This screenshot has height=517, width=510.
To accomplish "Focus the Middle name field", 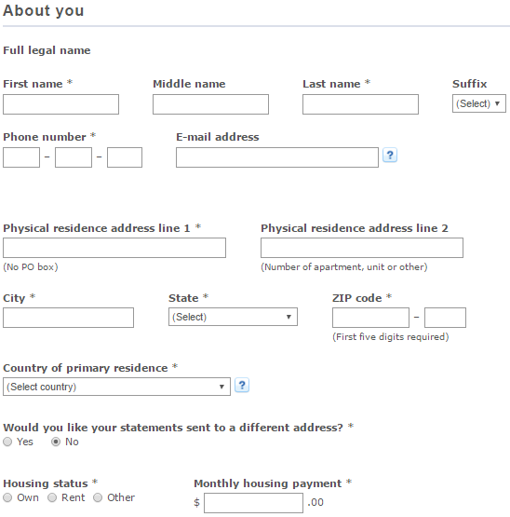I will (210, 104).
